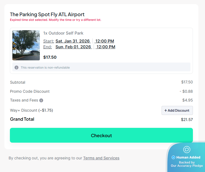205x172 pixels.
Task: Open the Terms and Services link
Action: [101, 158]
